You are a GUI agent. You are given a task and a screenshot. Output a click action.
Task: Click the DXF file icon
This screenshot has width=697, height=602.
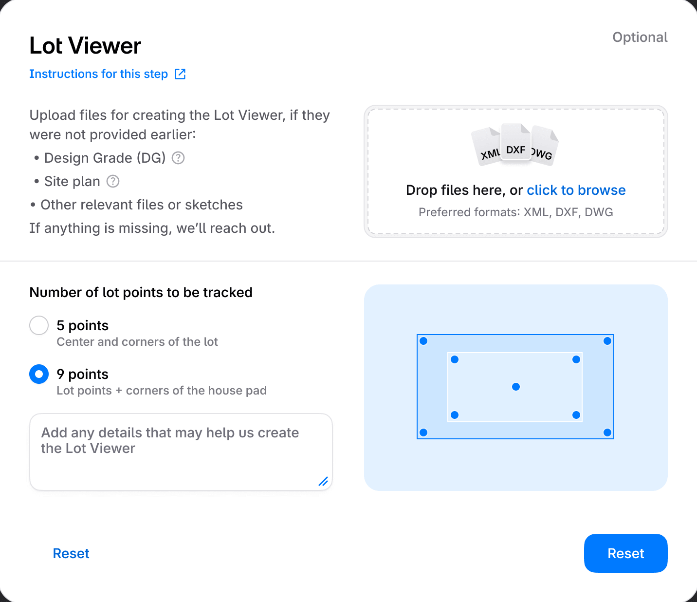coord(516,144)
